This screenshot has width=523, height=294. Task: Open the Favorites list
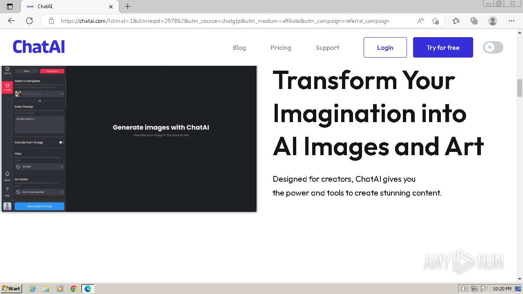pos(456,21)
